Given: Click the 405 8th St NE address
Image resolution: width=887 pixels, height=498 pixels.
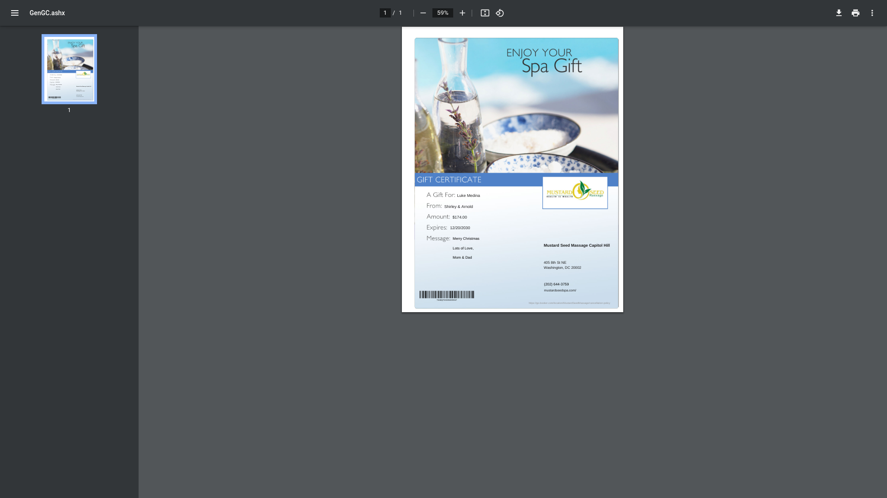Looking at the screenshot, I should coord(555,262).
